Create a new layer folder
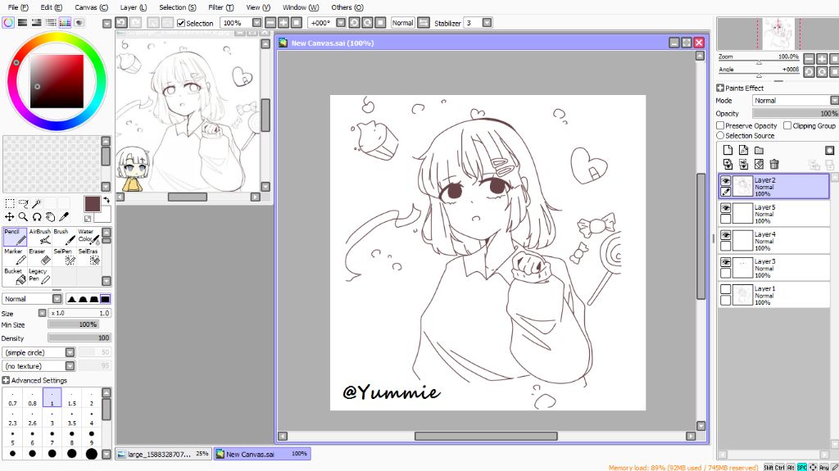Image resolution: width=839 pixels, height=471 pixels. [x=759, y=151]
